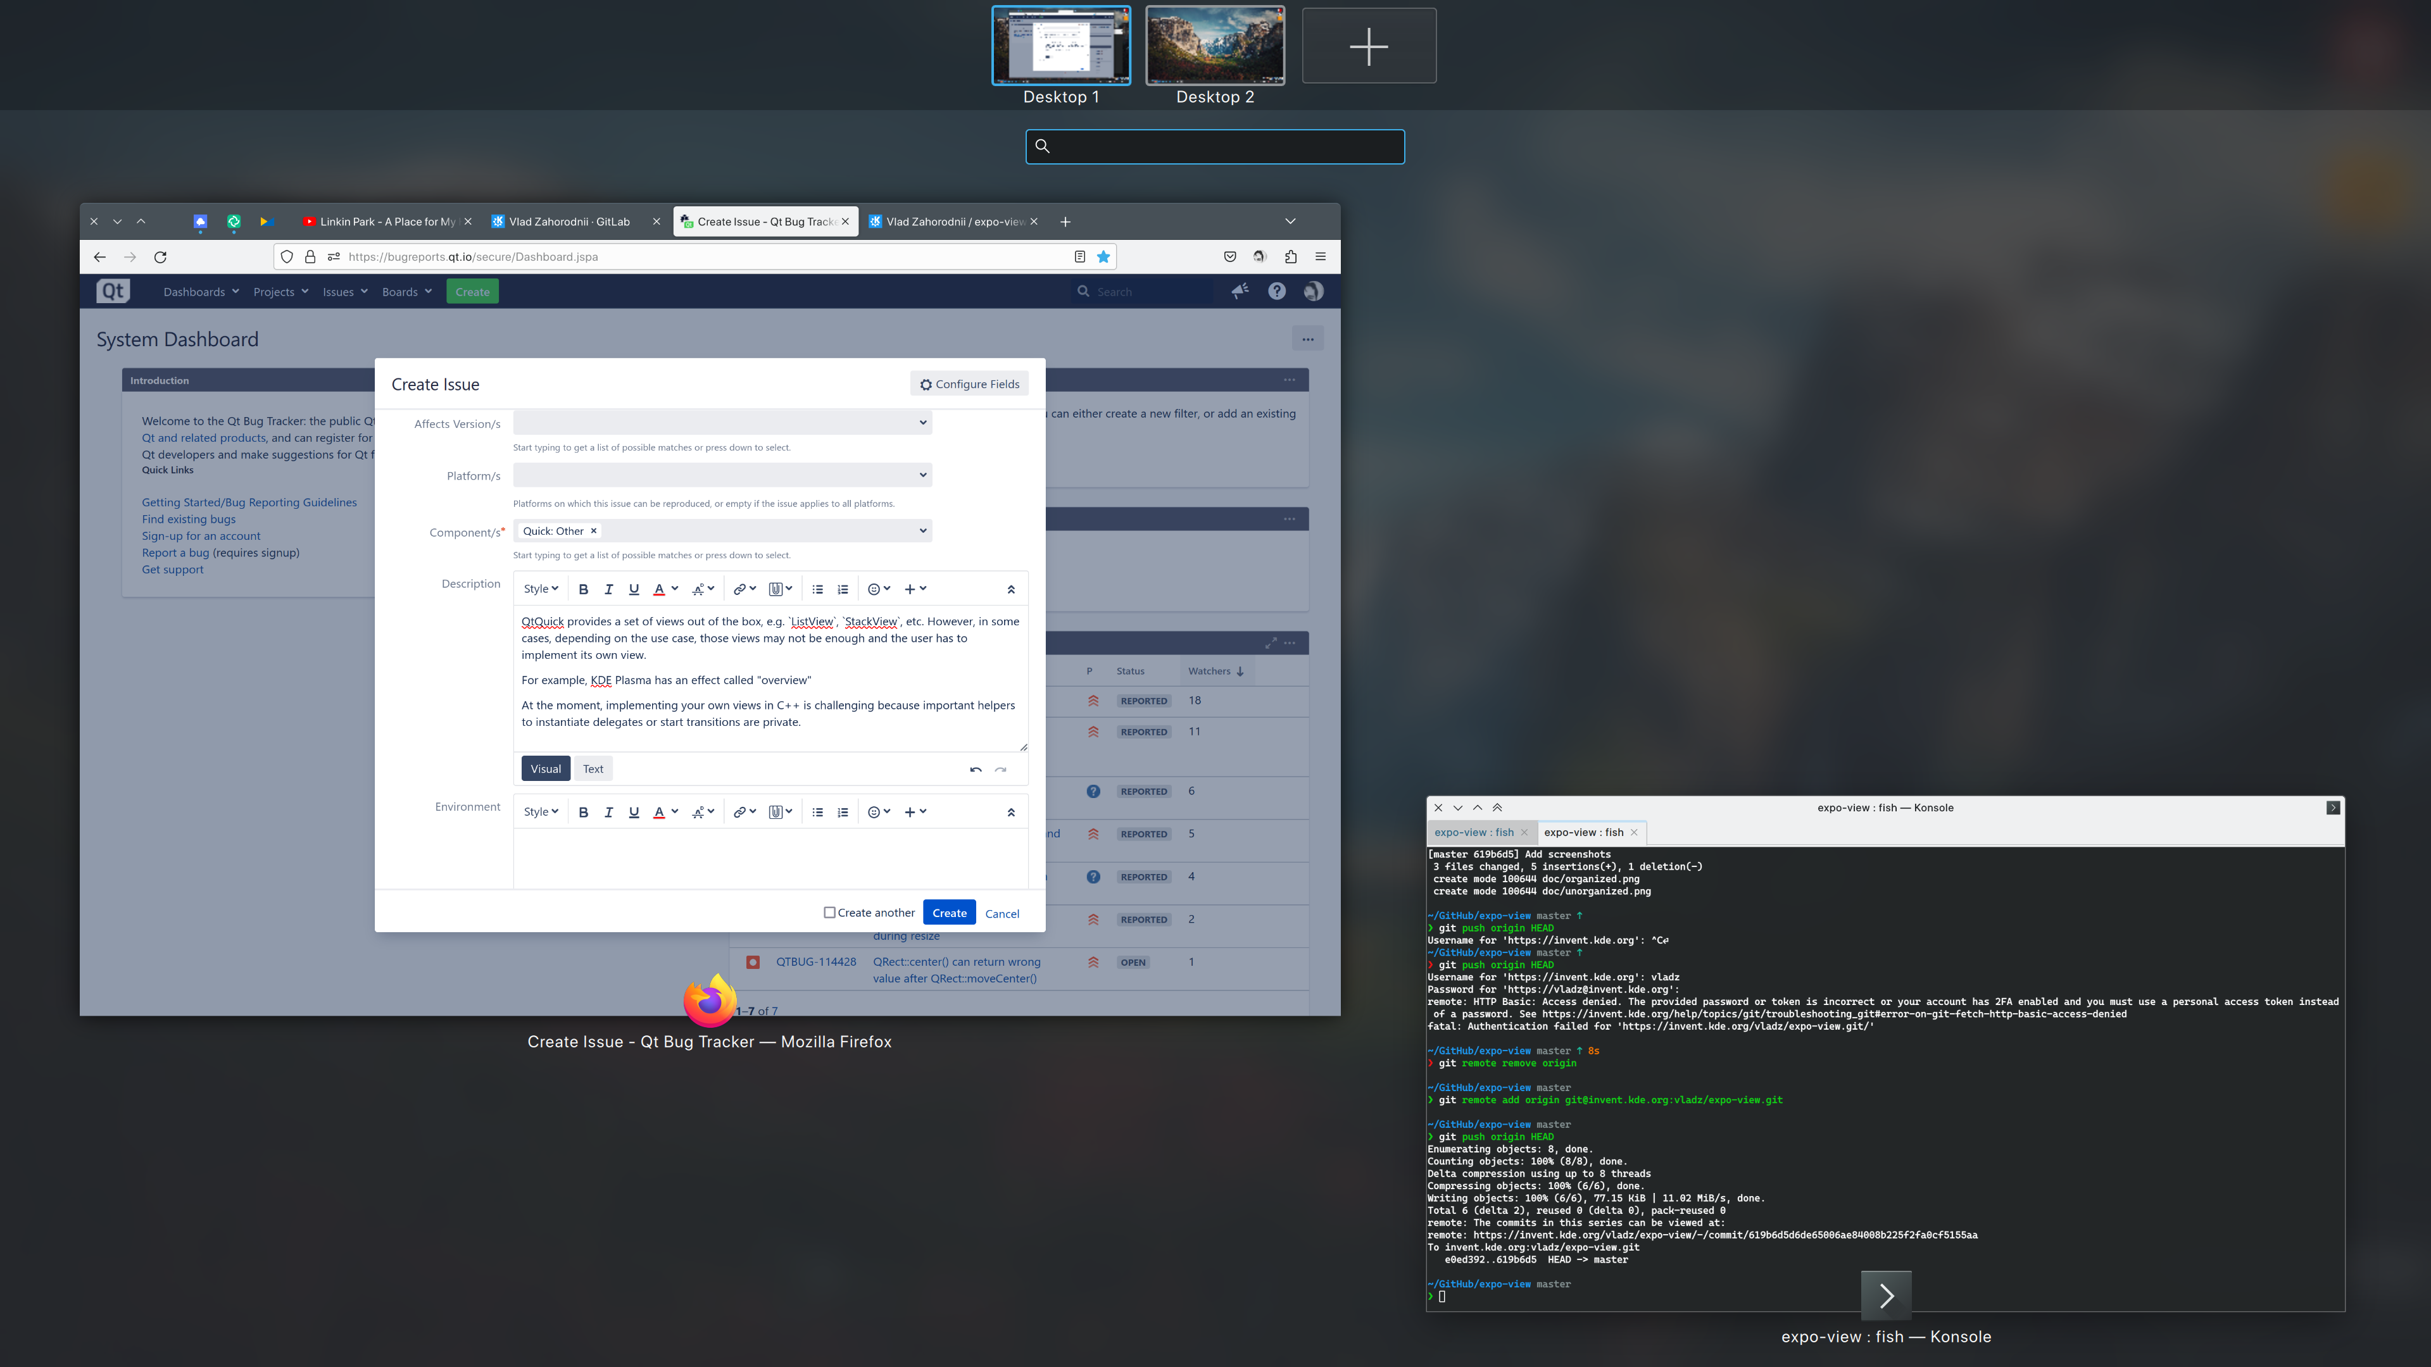Click the Qt logo in Jira header
The height and width of the screenshot is (1367, 2431).
tap(113, 292)
